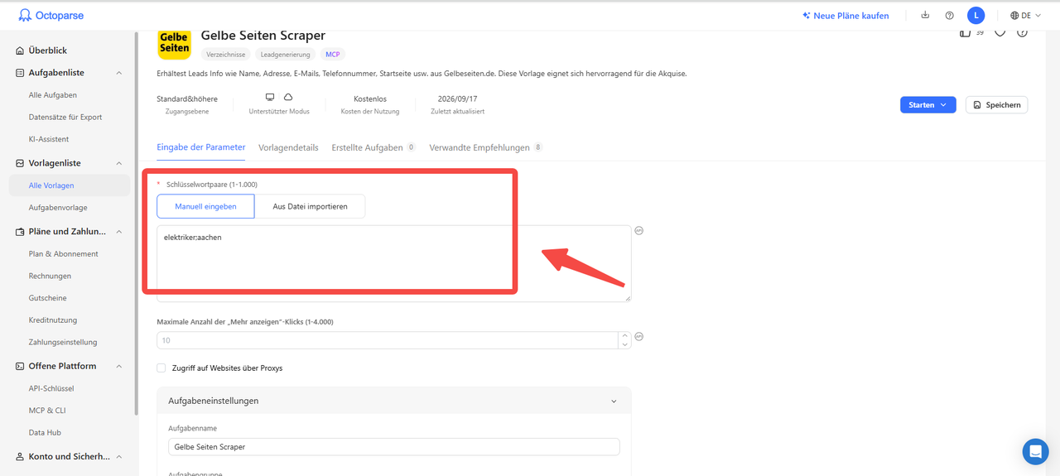
Task: Select Manuell eingeben input mode
Action: click(x=205, y=206)
